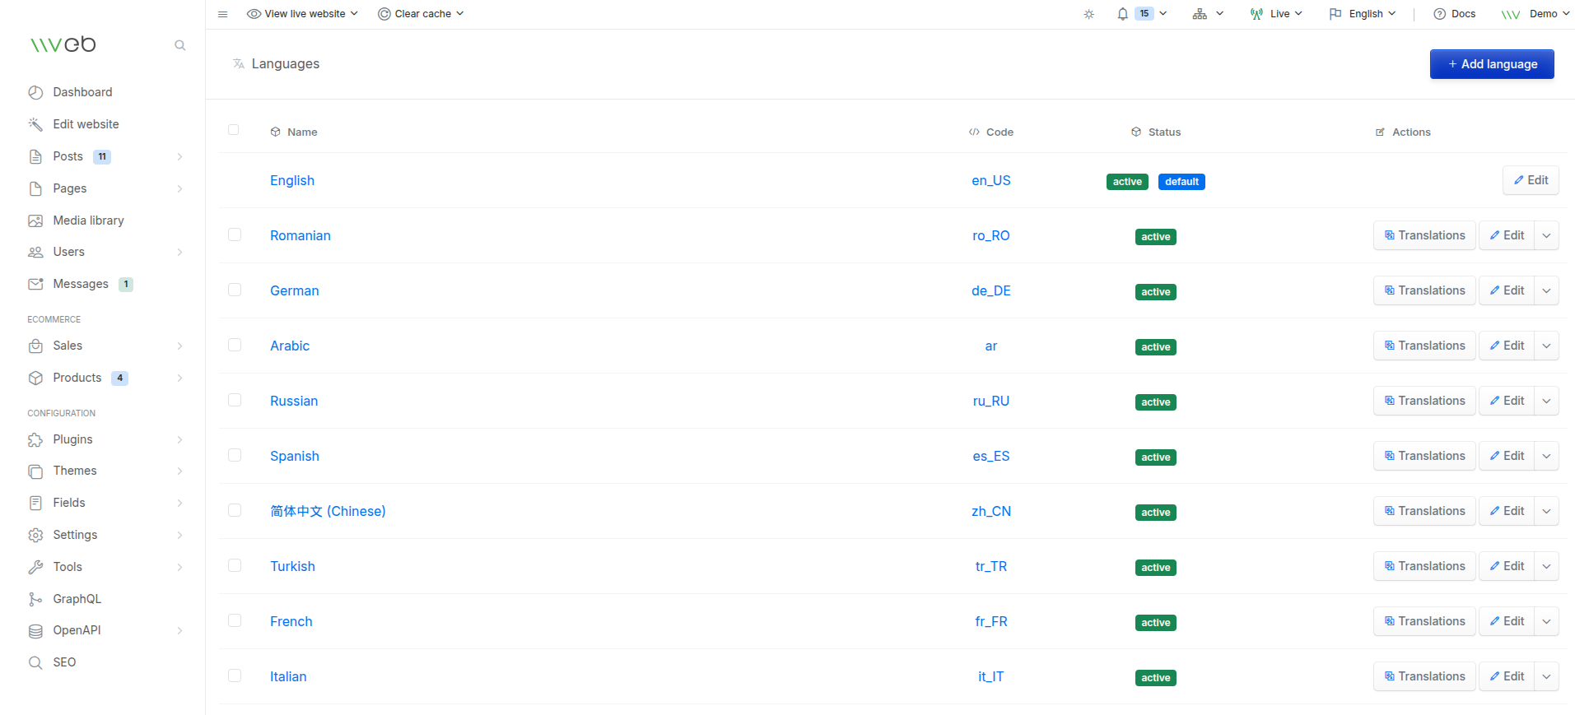Click the sidebar search magnifier icon

[179, 45]
